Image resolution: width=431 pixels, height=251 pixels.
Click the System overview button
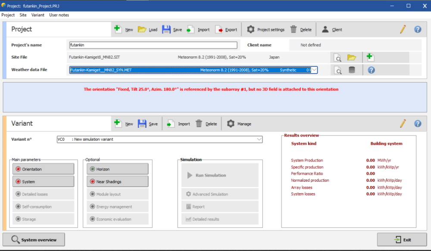[34, 240]
